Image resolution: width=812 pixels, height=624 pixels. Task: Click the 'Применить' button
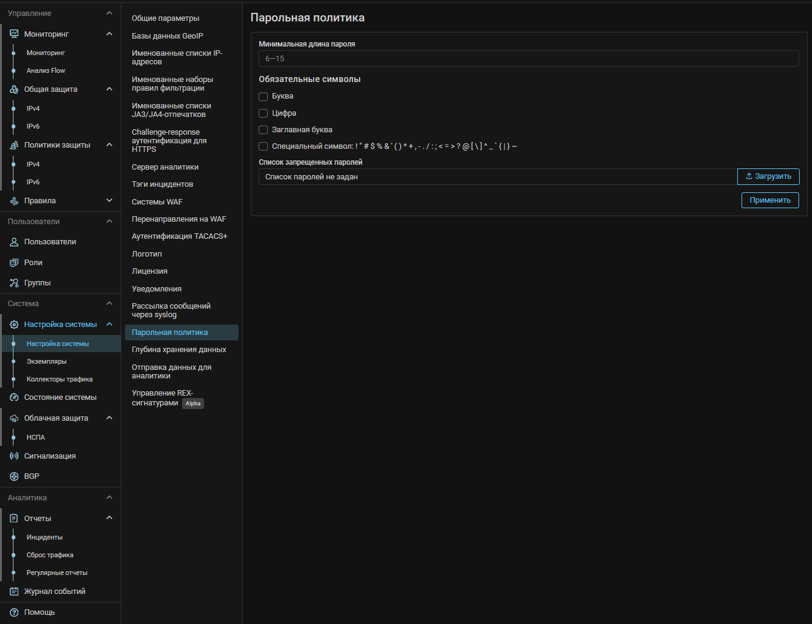pyautogui.click(x=770, y=200)
